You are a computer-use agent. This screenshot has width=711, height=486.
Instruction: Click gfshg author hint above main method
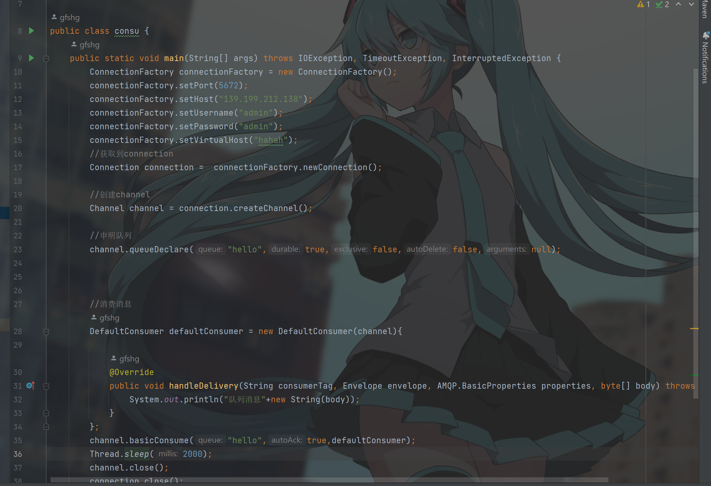point(86,45)
